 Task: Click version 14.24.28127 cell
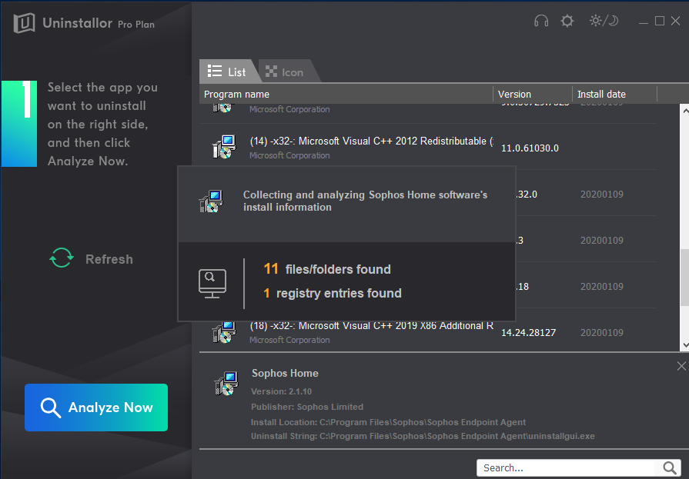point(529,332)
